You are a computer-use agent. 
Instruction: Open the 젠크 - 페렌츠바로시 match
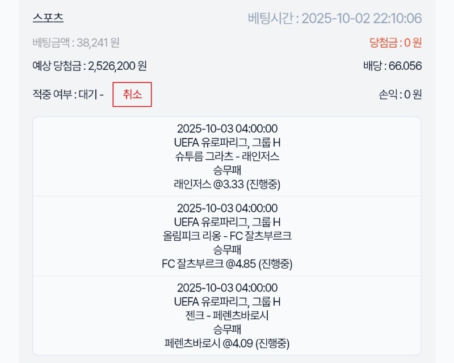pyautogui.click(x=227, y=315)
